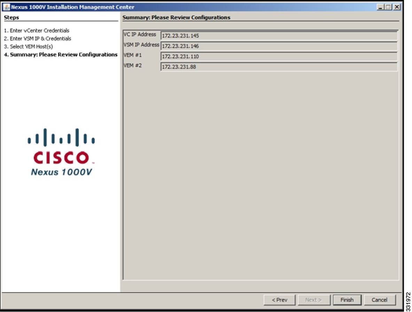This screenshot has width=412, height=312.
Task: Go back with the Prev button
Action: tap(280, 300)
